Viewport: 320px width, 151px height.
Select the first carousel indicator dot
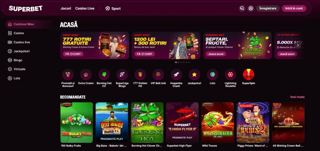176,62
